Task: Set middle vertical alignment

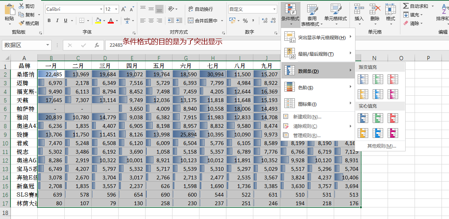Action: point(151,9)
